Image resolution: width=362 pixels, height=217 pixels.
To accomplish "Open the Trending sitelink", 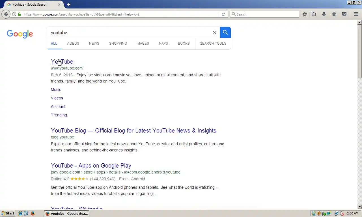I will coord(59,115).
